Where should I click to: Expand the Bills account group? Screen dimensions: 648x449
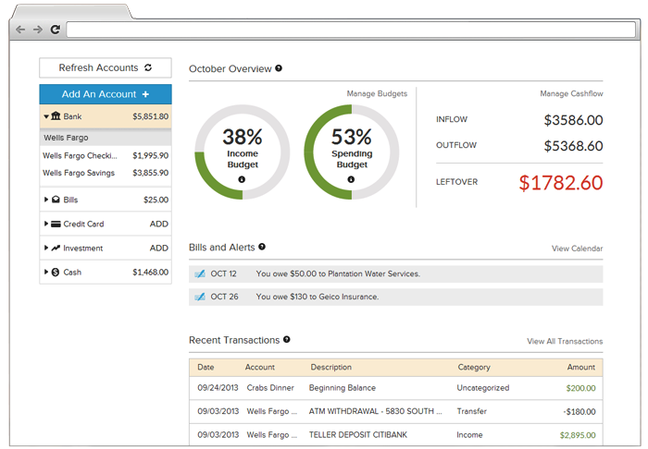point(46,200)
